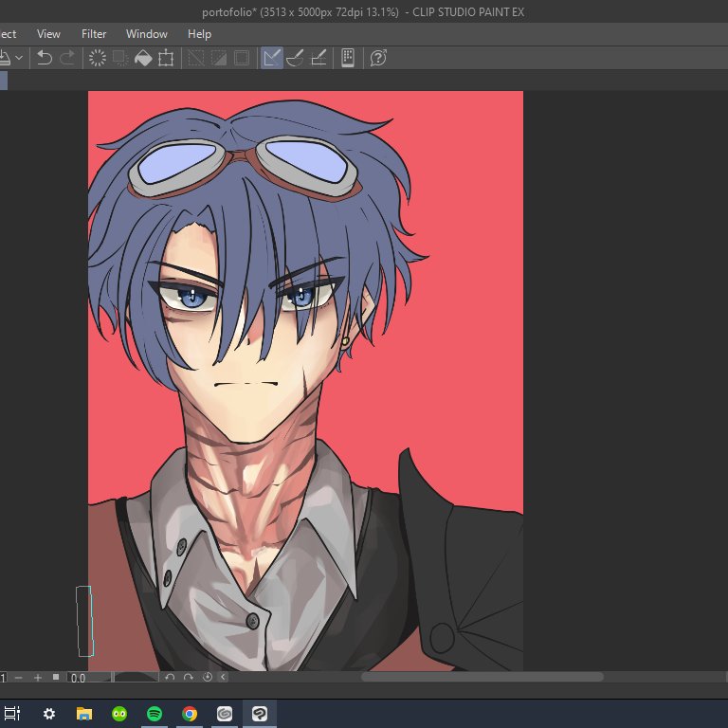
Task: Open Windows Settings from the taskbar
Action: [x=48, y=714]
